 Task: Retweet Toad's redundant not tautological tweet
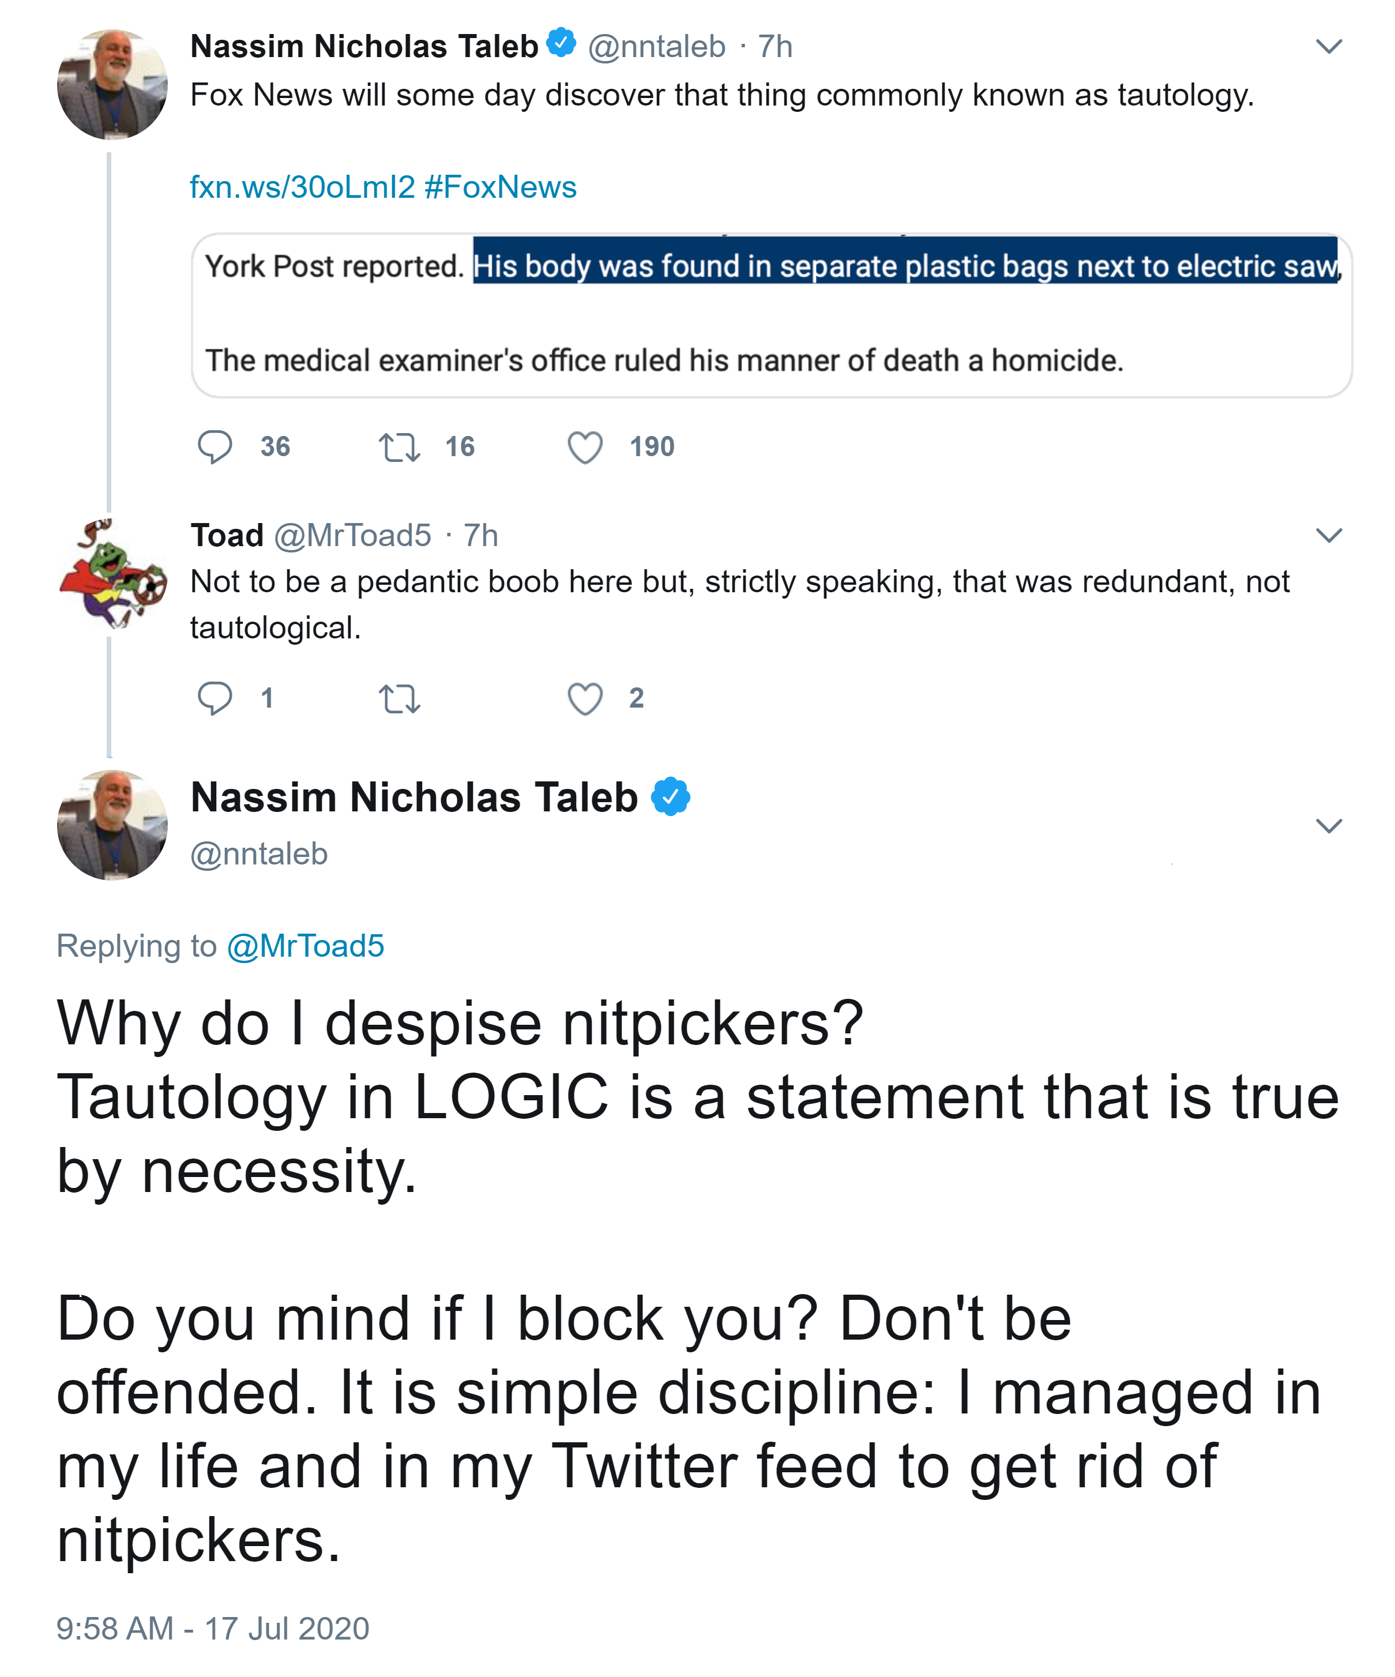[398, 699]
